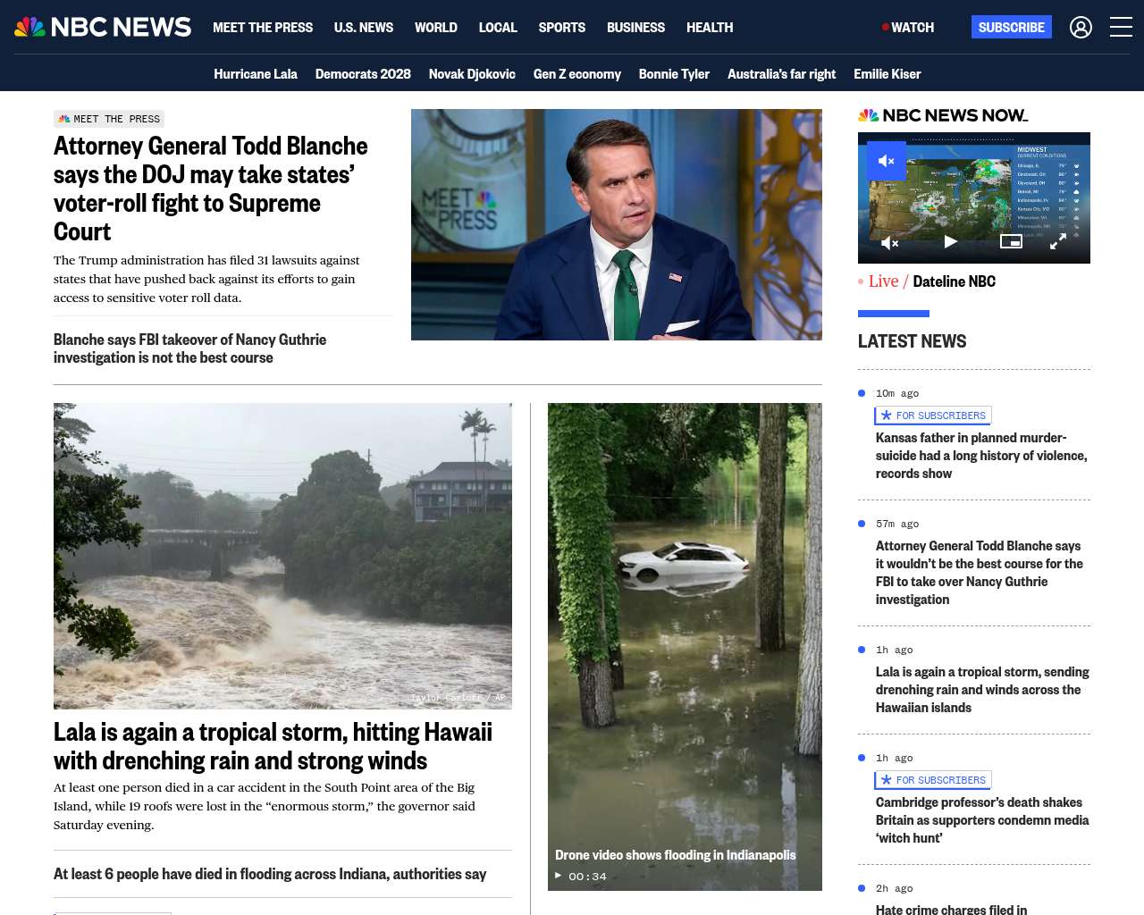Click the Watch live link
This screenshot has width=1144, height=915.
pyautogui.click(x=908, y=28)
